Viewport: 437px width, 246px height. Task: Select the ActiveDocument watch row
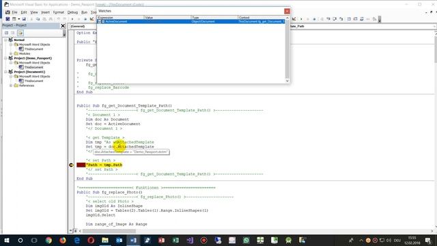[x=191, y=21]
